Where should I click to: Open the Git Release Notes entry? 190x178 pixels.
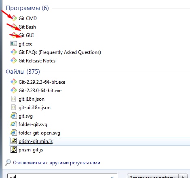(x=37, y=61)
